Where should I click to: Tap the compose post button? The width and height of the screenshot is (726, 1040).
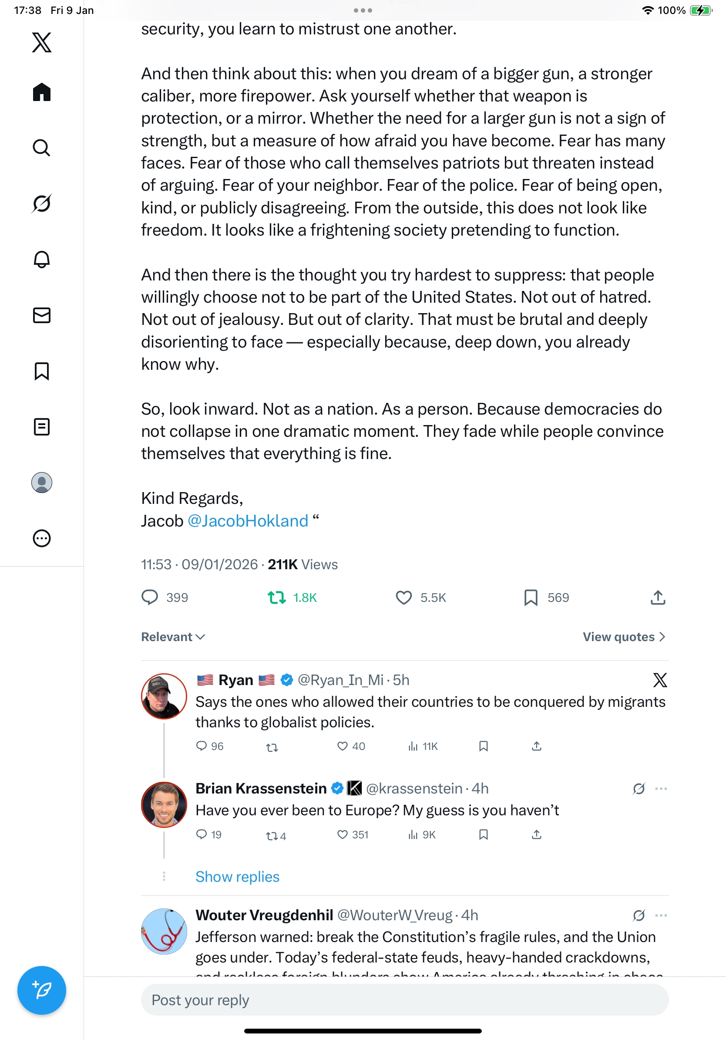42,990
